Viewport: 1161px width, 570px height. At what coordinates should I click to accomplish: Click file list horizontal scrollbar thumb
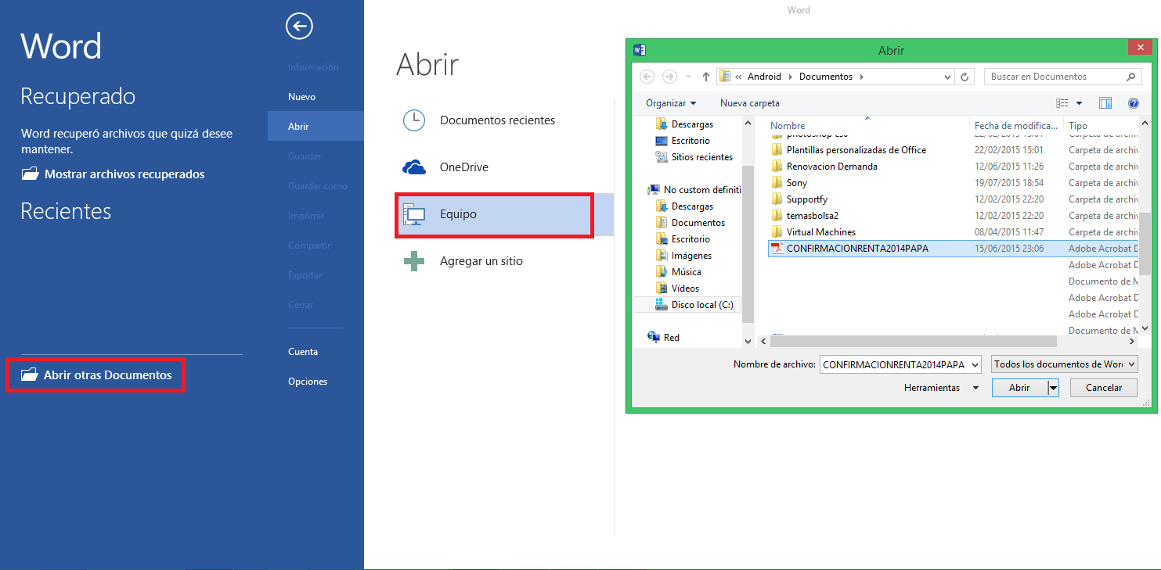(914, 342)
